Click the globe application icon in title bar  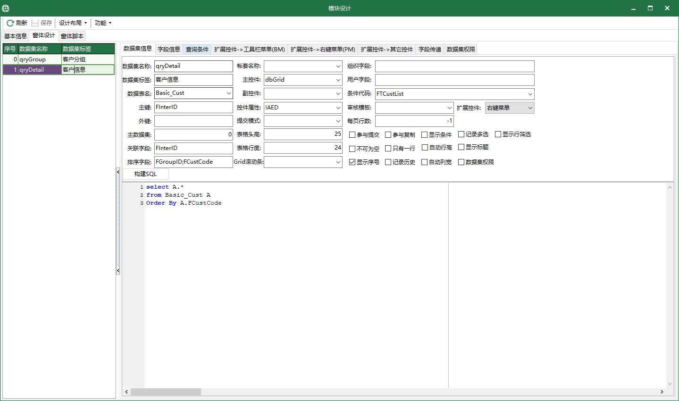click(6, 8)
